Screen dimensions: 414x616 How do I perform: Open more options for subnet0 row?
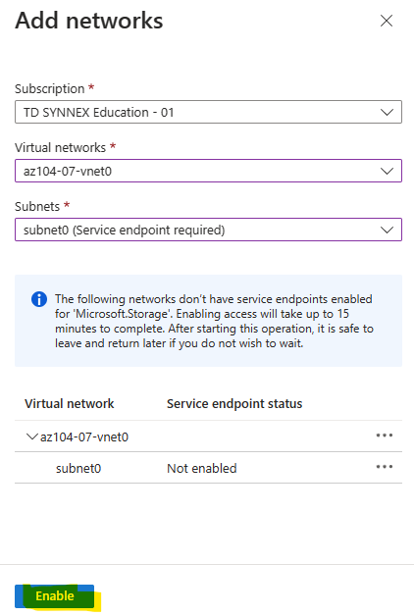385,467
